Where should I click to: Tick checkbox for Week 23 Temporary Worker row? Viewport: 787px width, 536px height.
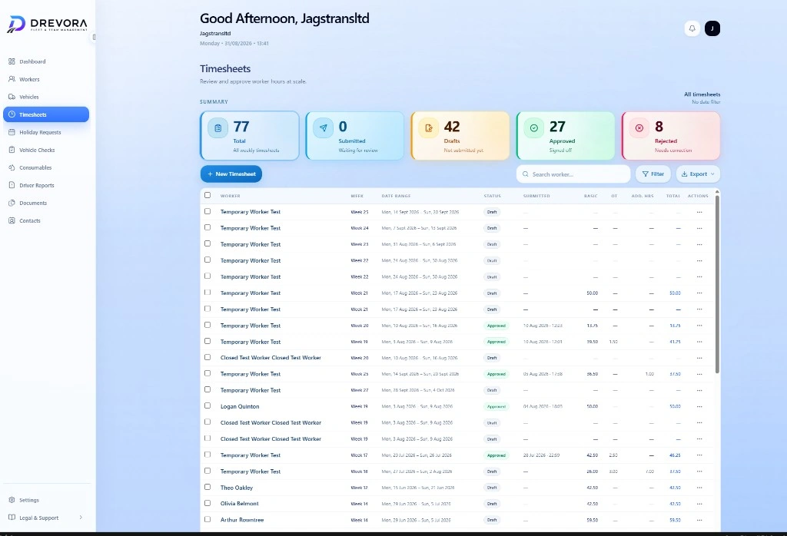click(208, 243)
